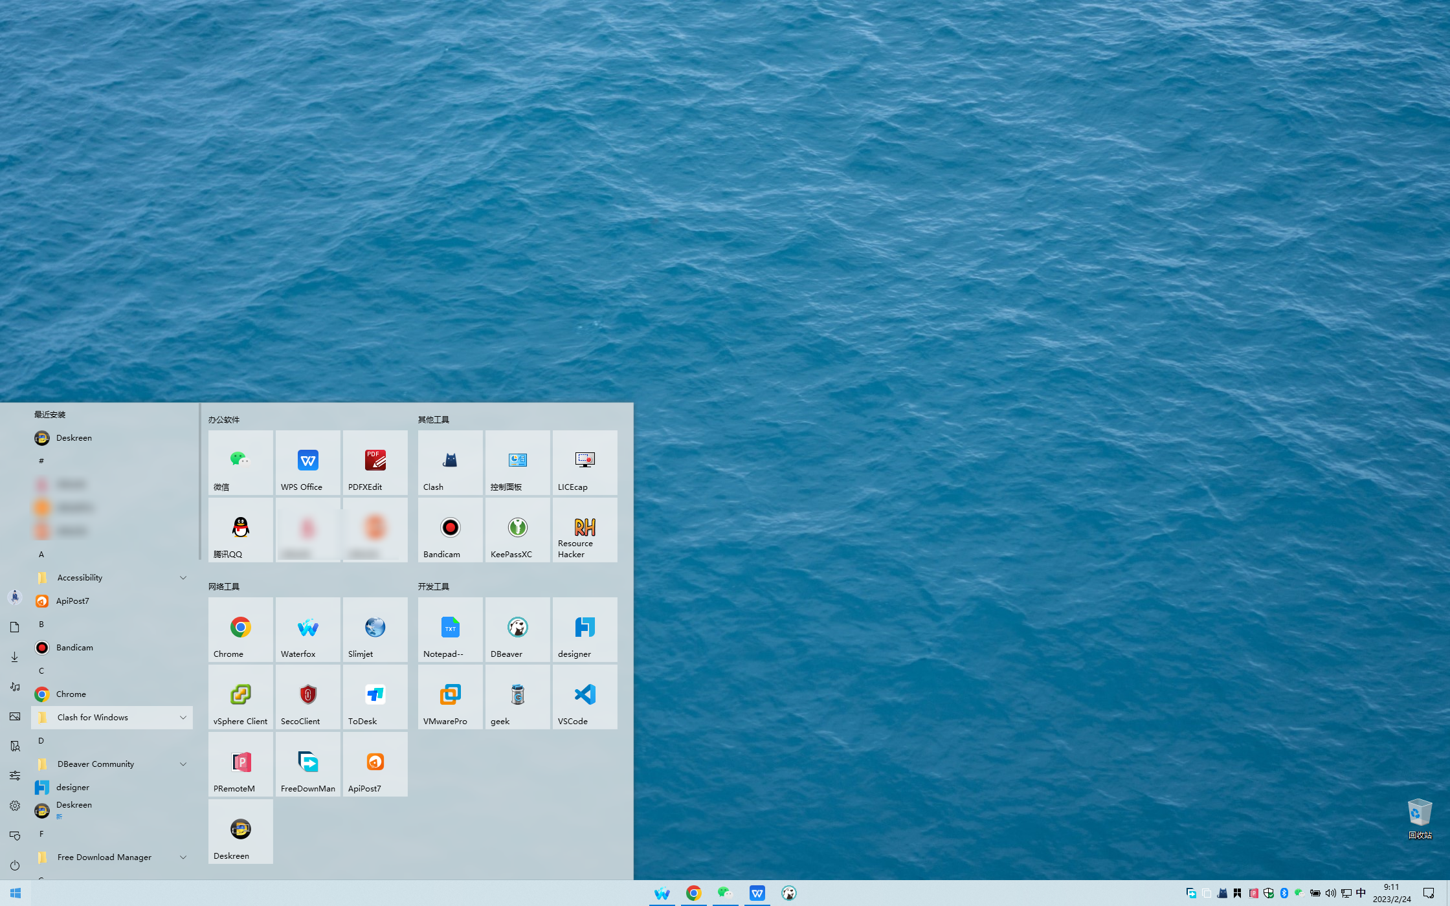Screen dimensions: 1450x906
Task: Open the PDFXEdit tile
Action: 375,463
